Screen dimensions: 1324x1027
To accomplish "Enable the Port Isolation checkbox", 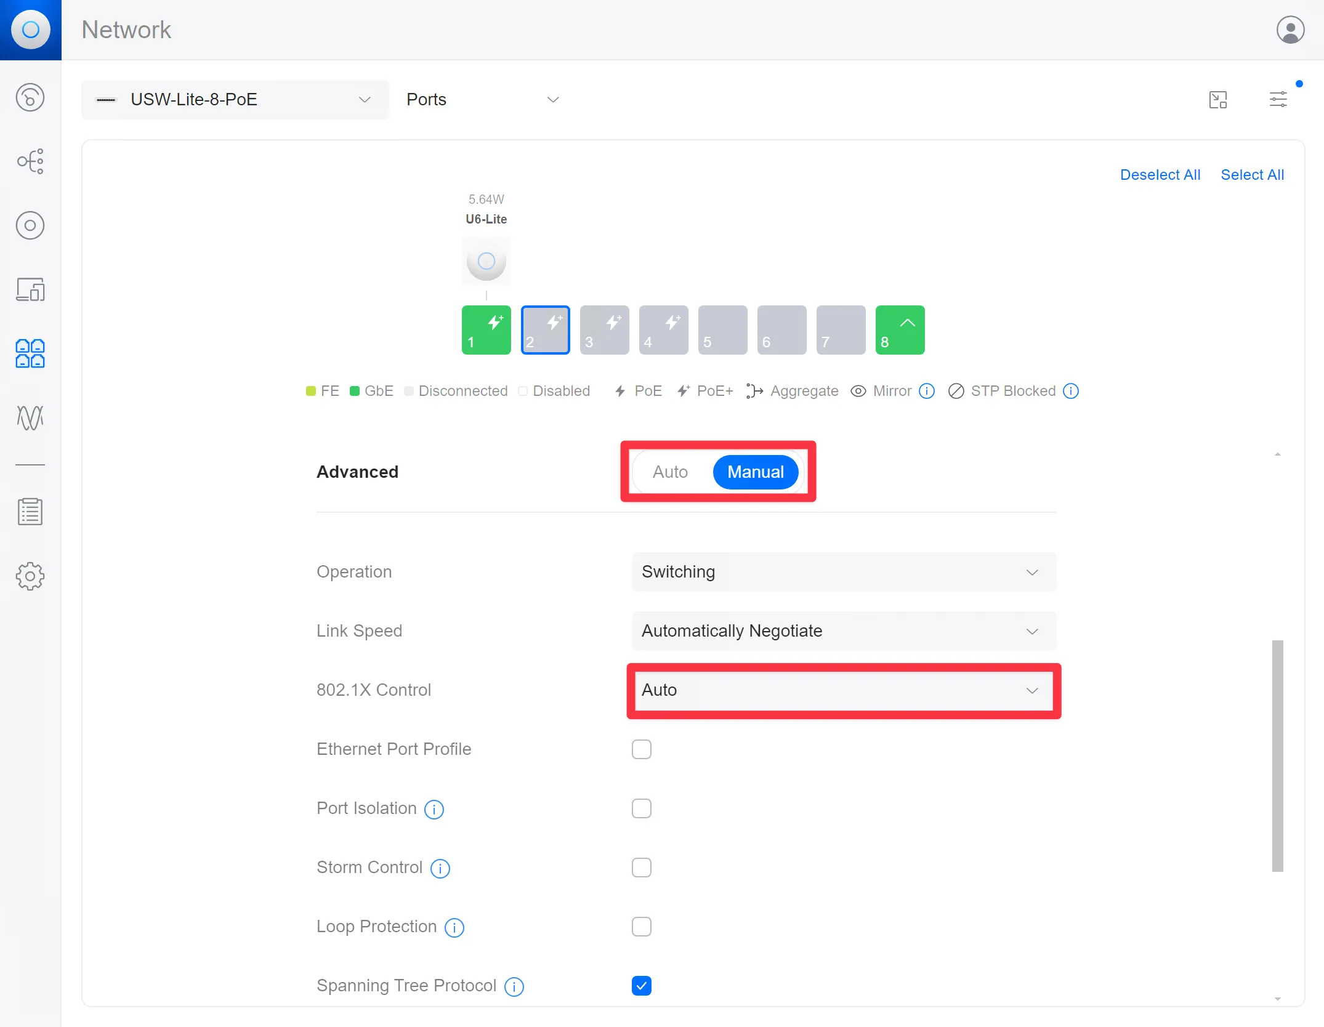I will pyautogui.click(x=641, y=808).
